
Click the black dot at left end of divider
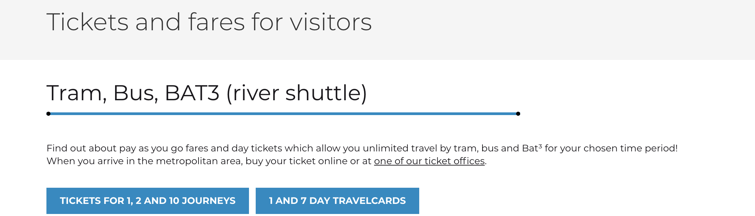tap(48, 114)
